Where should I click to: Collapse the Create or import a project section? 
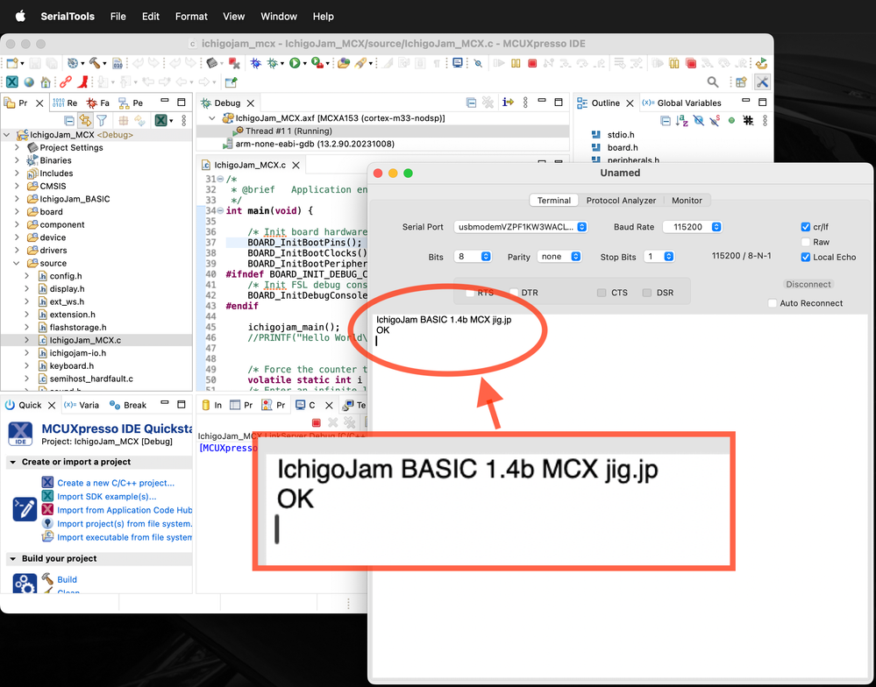[x=13, y=462]
